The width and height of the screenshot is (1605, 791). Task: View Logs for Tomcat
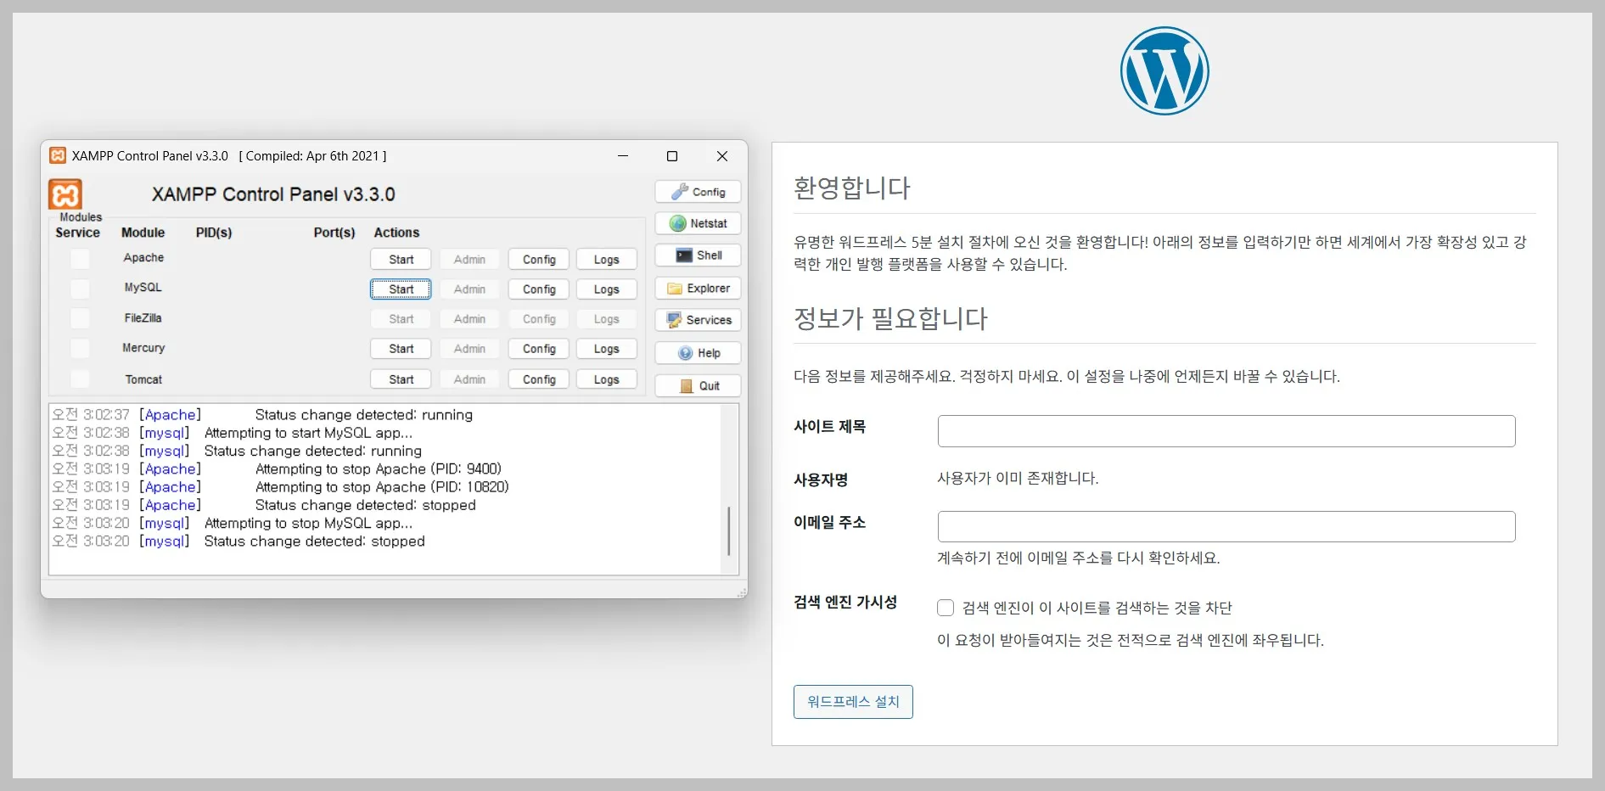click(x=606, y=379)
